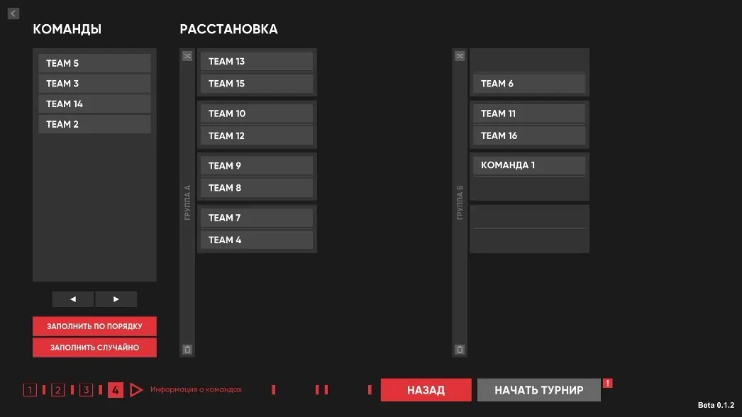Click the red play triangle after step 4
The image size is (742, 417).
pos(136,389)
